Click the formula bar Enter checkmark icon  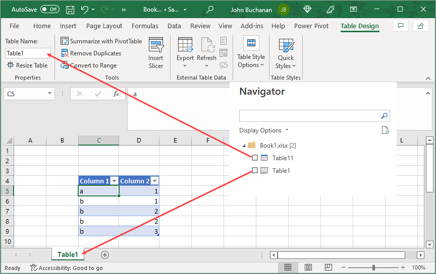[98, 94]
